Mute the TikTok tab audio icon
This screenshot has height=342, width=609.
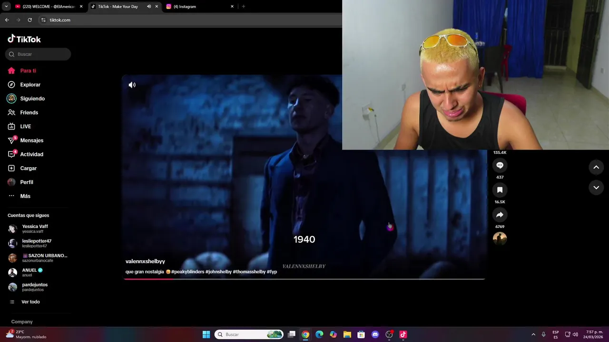[x=149, y=7]
